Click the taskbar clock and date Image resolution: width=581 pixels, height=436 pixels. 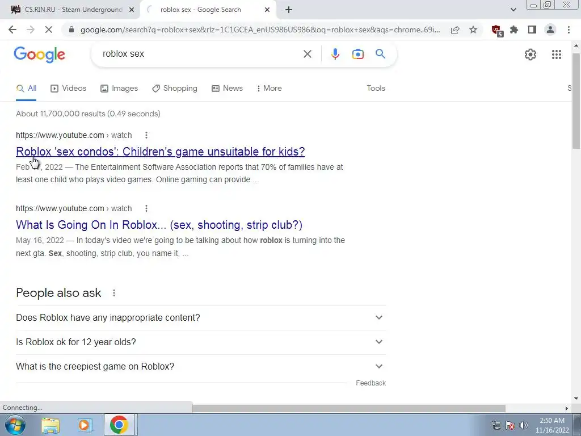pos(552,425)
